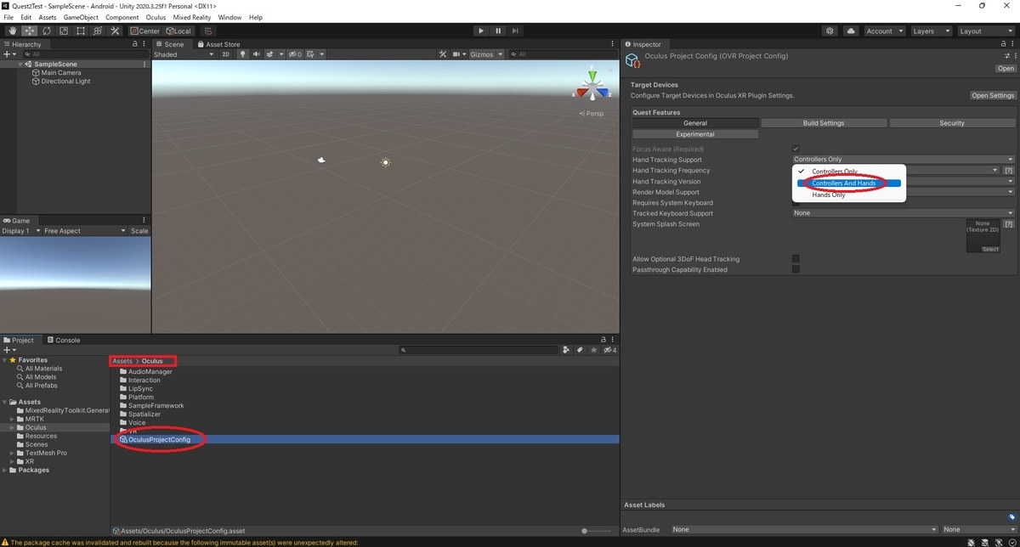Toggle Pivot Center handle position
Viewport: 1020px width, 547px height.
[x=144, y=31]
